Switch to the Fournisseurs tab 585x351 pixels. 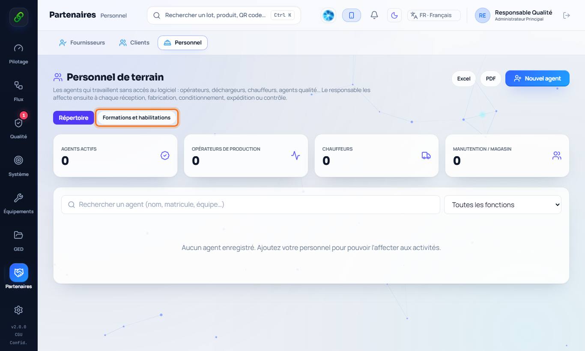[82, 43]
